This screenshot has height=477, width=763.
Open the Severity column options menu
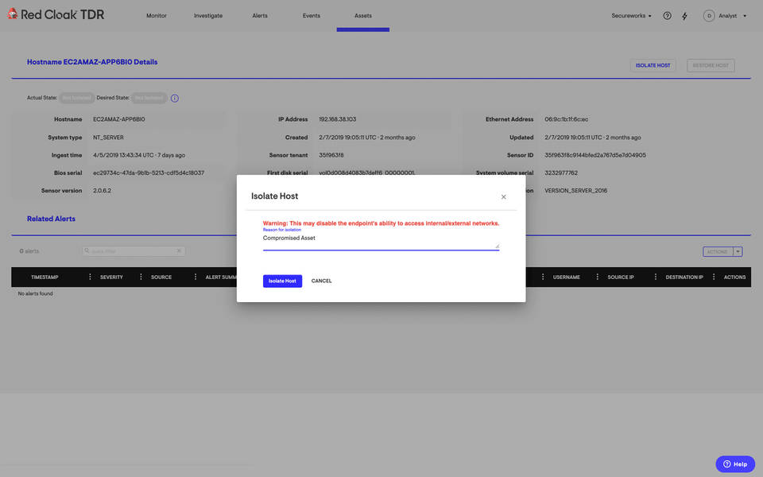point(141,277)
